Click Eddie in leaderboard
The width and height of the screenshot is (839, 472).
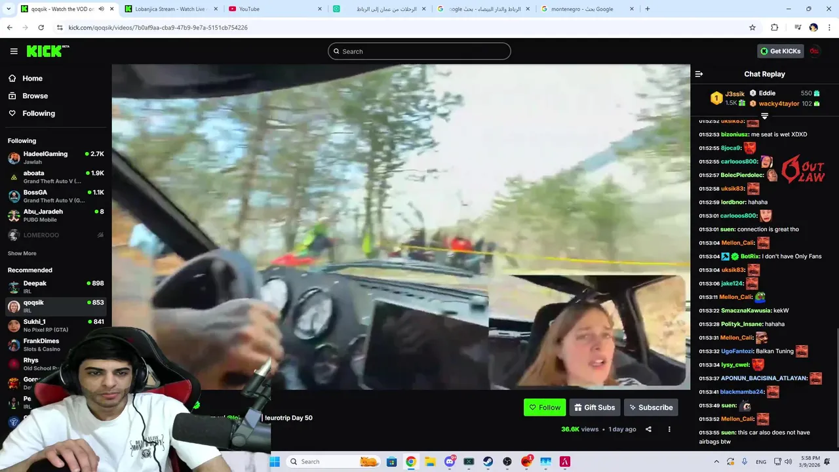[x=767, y=93]
